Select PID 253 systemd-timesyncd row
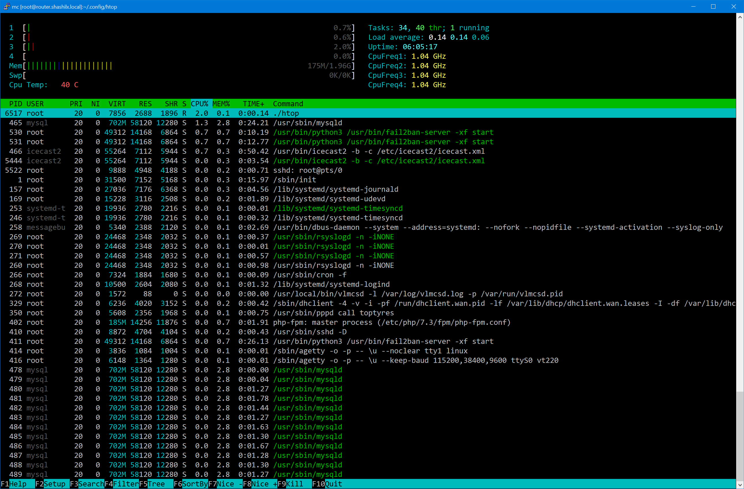Viewport: 744px width, 489px height. [368, 208]
